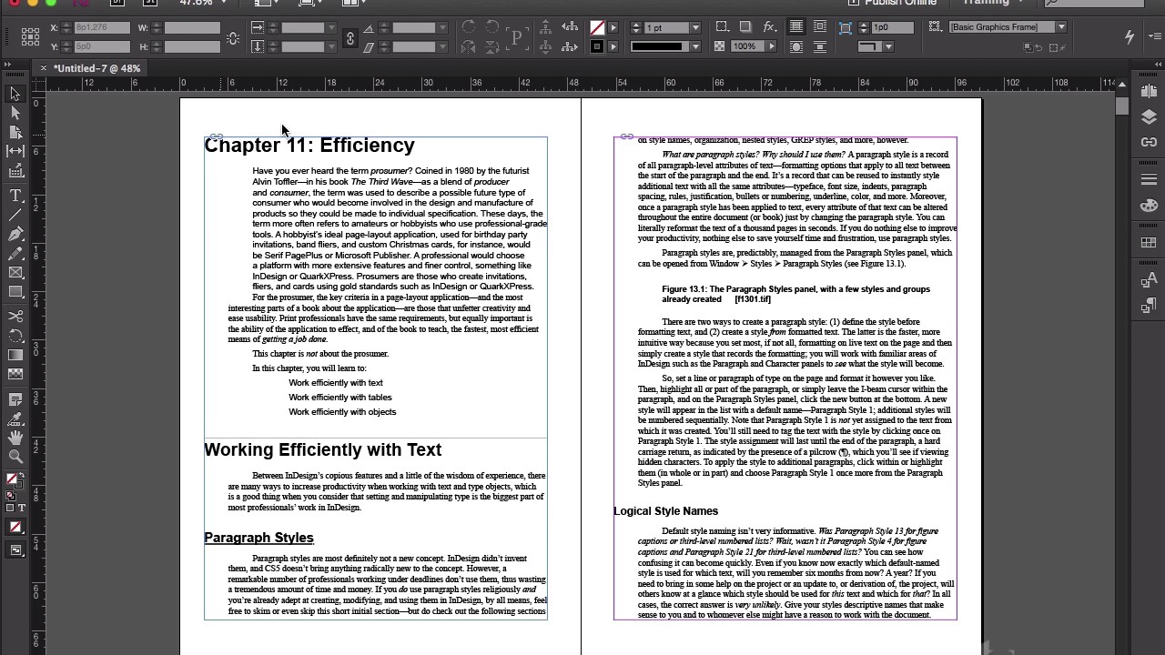
Task: Select the Rectangle Frame tool
Action: click(15, 273)
